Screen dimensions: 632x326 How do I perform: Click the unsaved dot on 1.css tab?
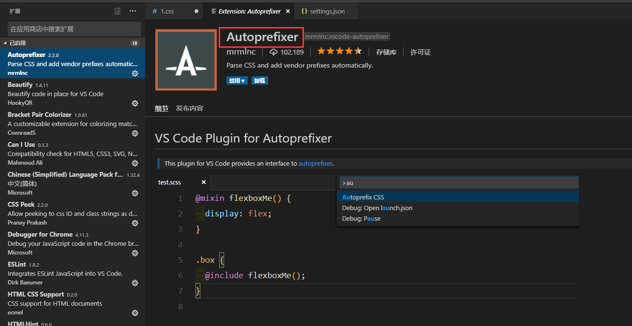tap(196, 11)
